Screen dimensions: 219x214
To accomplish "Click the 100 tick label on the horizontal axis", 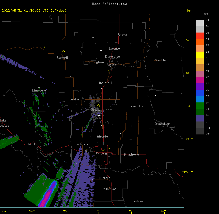I will coord(163,210).
